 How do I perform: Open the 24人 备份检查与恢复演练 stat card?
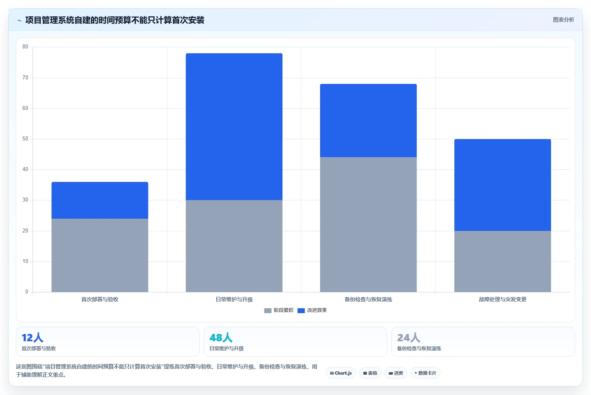[483, 342]
